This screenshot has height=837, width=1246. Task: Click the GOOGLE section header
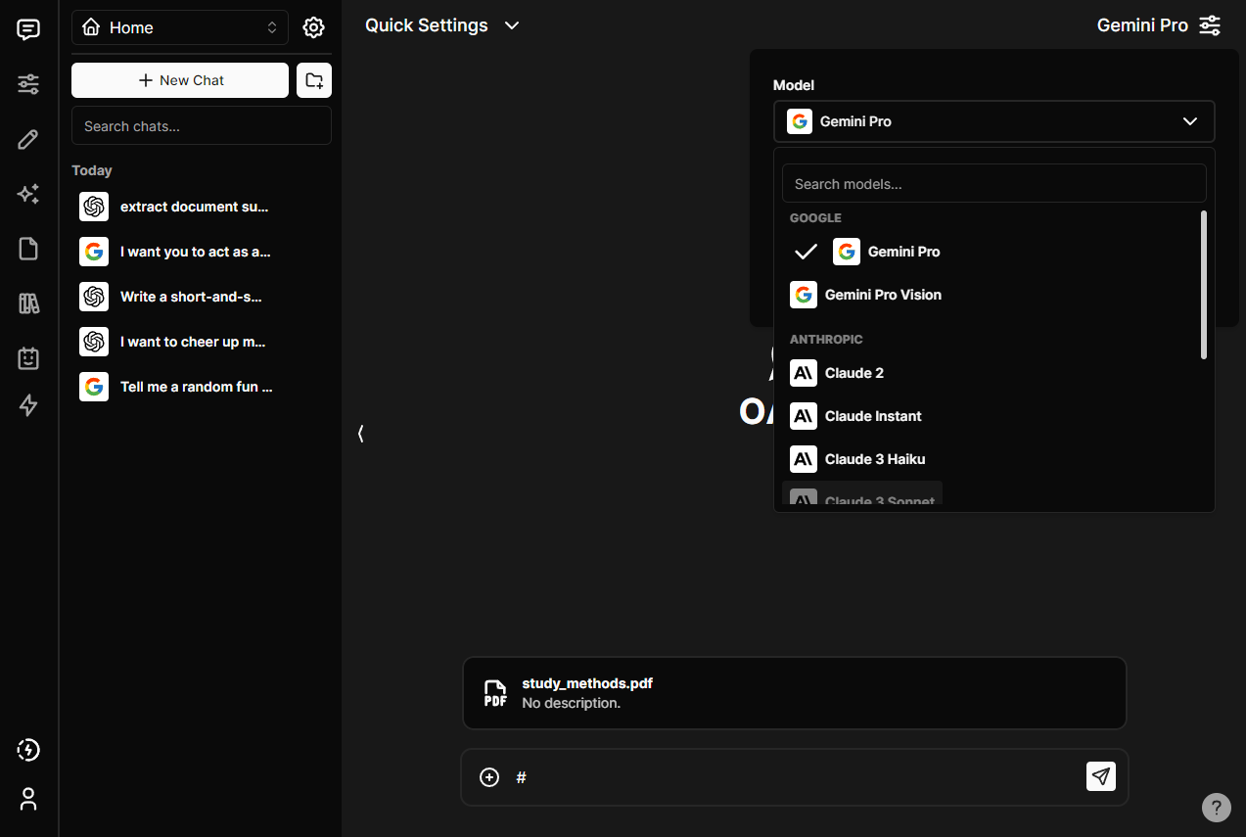[x=815, y=218]
